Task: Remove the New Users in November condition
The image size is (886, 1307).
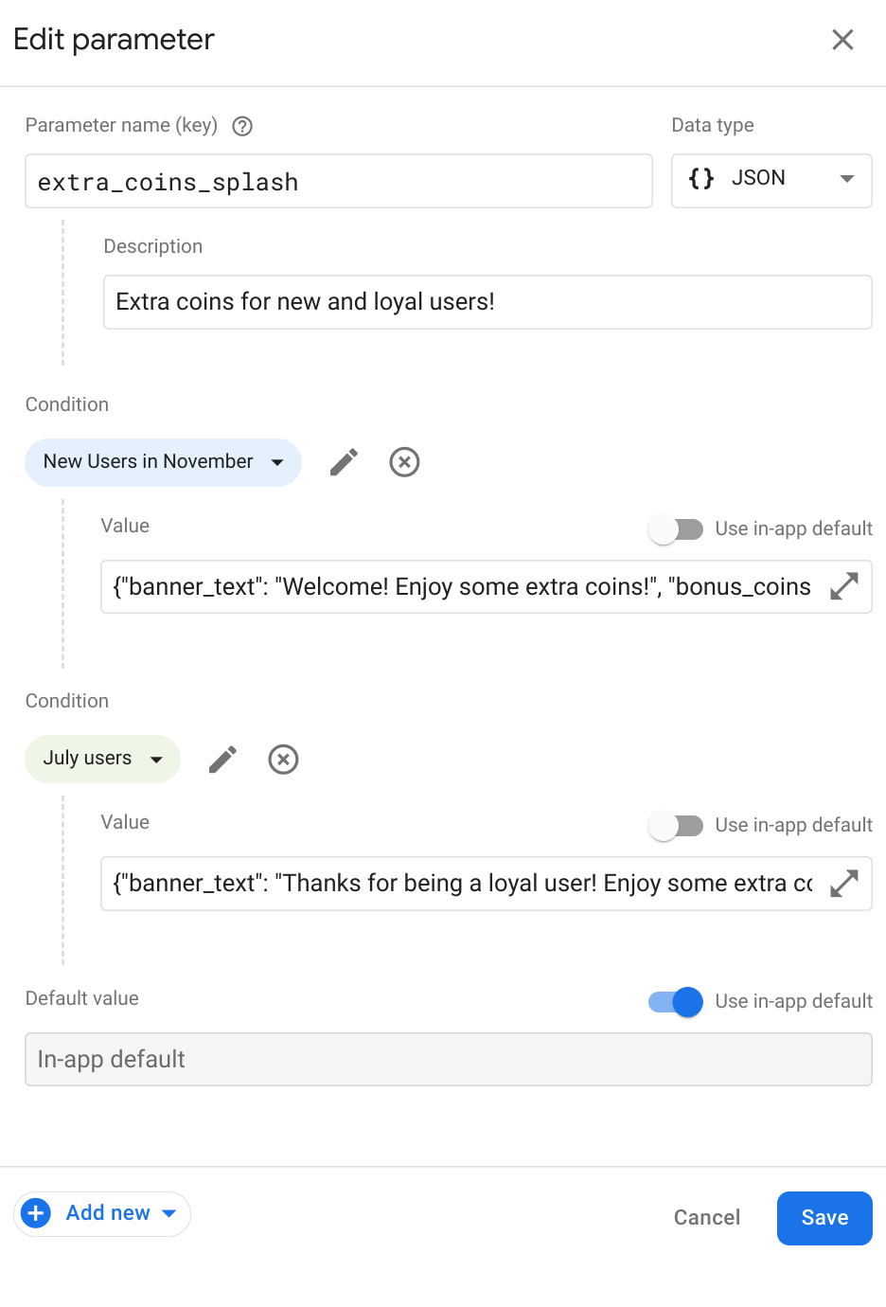Action: pyautogui.click(x=404, y=462)
